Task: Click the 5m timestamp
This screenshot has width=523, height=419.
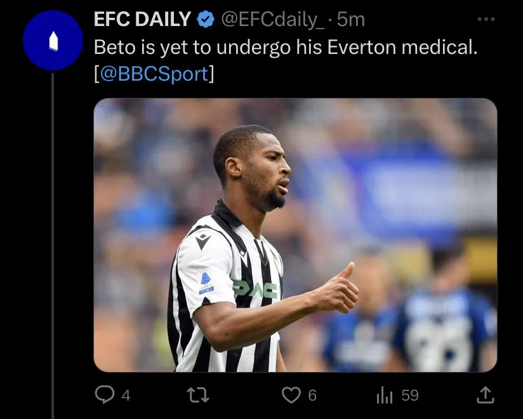Action: pos(351,20)
